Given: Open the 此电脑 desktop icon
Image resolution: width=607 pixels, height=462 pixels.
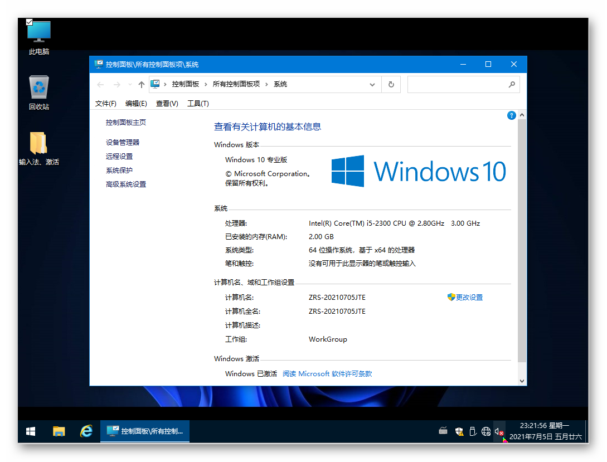Looking at the screenshot, I should [x=38, y=37].
